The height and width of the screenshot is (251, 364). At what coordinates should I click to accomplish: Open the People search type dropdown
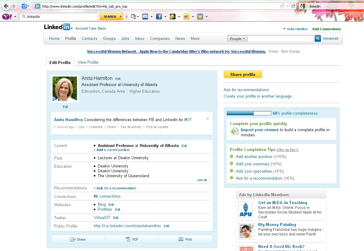(237, 39)
